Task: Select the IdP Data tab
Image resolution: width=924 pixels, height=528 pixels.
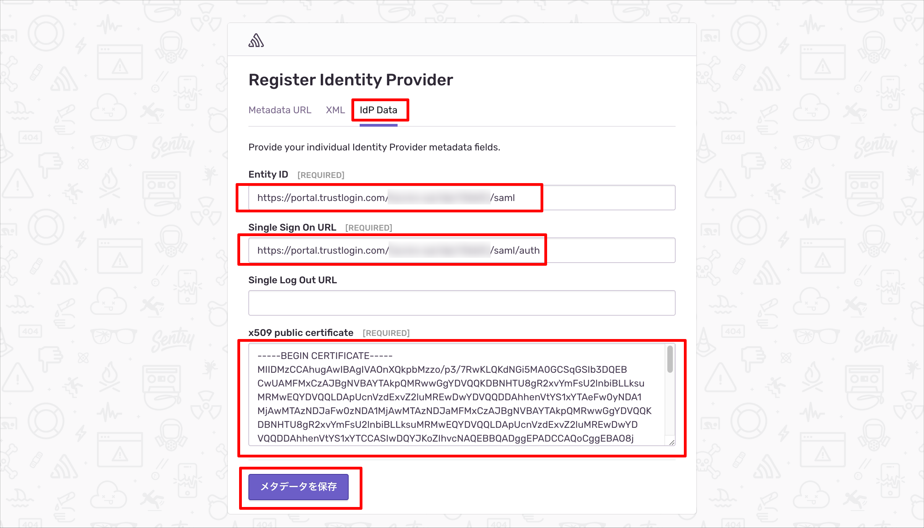Action: coord(379,110)
